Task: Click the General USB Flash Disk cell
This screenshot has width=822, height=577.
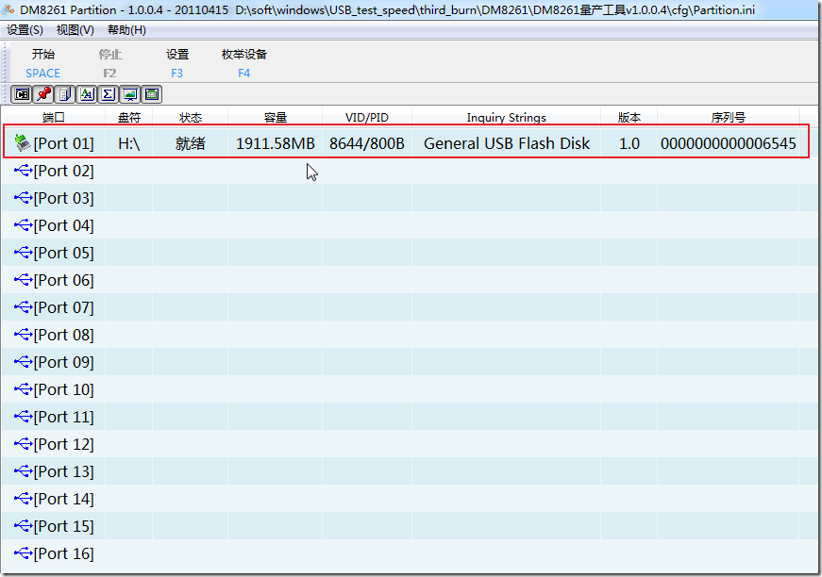Action: pos(507,143)
